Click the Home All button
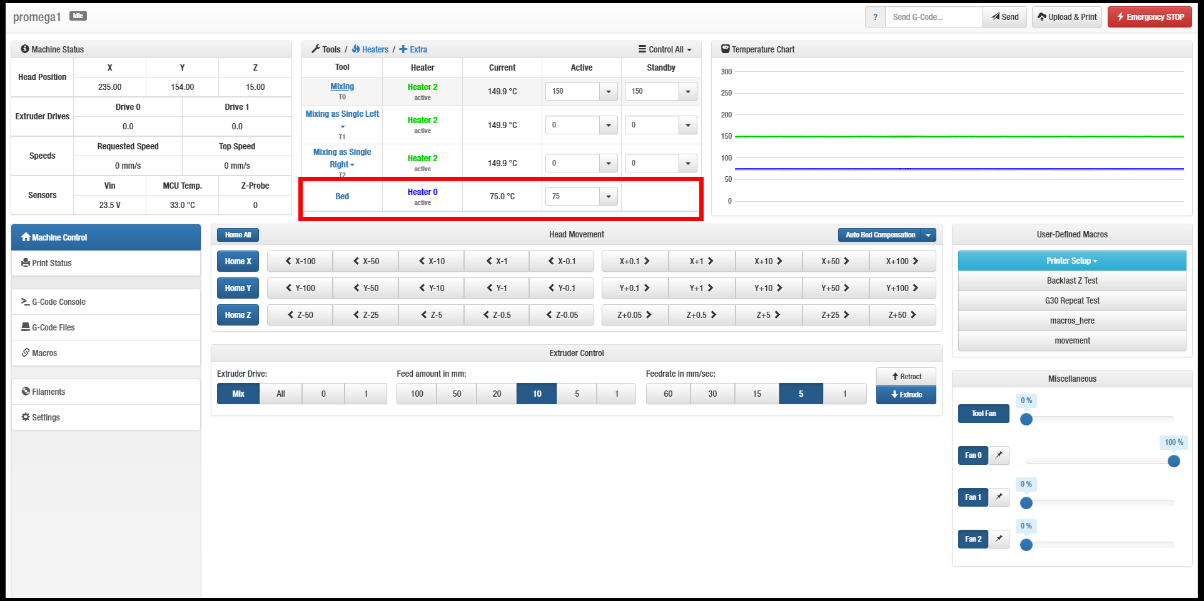The width and height of the screenshot is (1204, 601). pos(238,235)
